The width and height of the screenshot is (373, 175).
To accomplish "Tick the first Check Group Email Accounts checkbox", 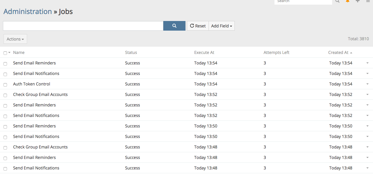I will pos(5,95).
